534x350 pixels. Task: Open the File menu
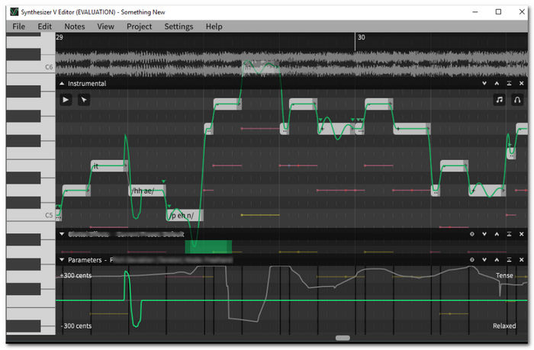click(19, 26)
